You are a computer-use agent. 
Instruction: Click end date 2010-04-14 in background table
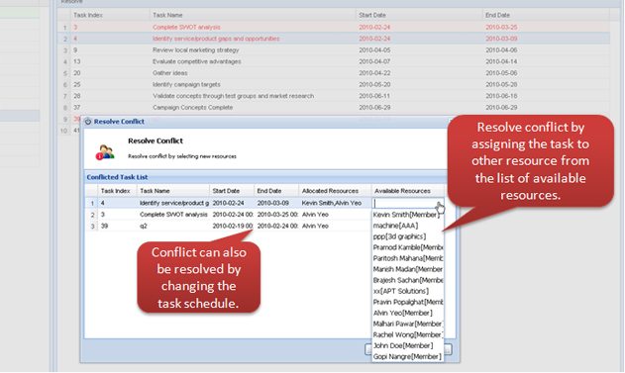click(501, 61)
